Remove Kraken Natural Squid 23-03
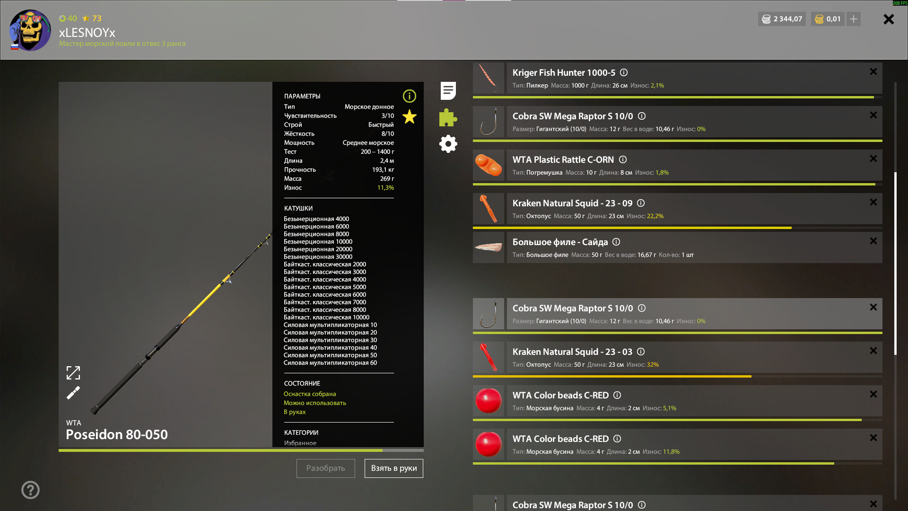The height and width of the screenshot is (511, 908). point(873,351)
